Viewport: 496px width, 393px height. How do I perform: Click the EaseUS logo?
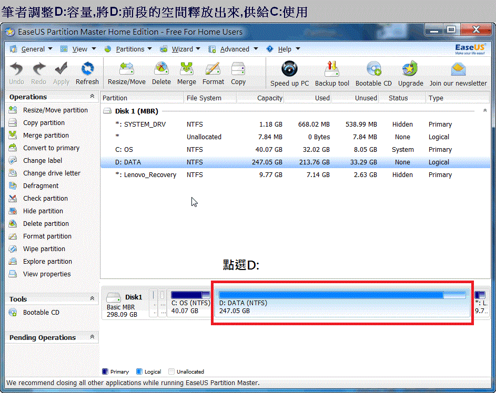470,49
